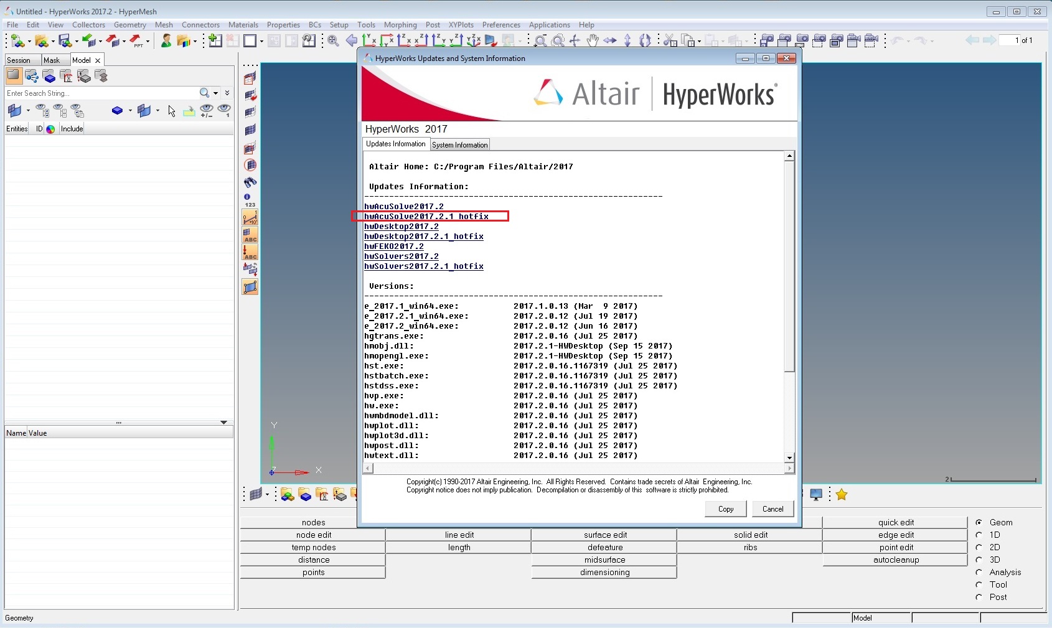Toggle the isolate-only eye icon with 1

(224, 111)
